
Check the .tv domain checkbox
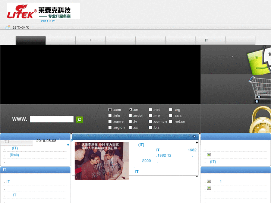coord(130,121)
